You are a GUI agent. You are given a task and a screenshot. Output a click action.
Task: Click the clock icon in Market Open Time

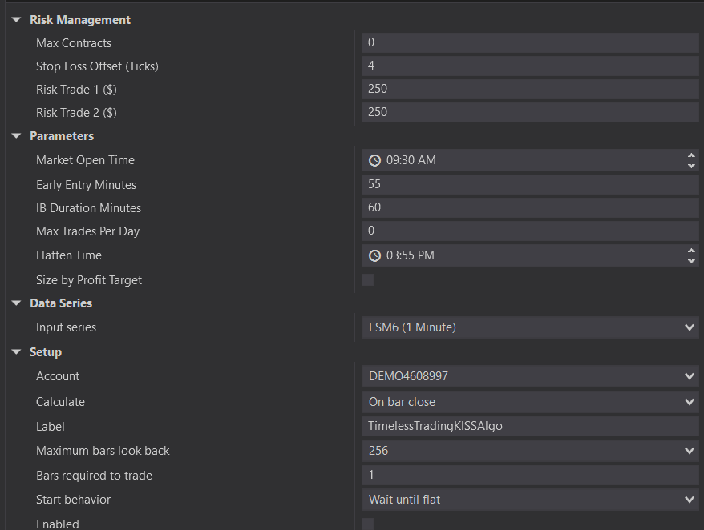coord(374,160)
